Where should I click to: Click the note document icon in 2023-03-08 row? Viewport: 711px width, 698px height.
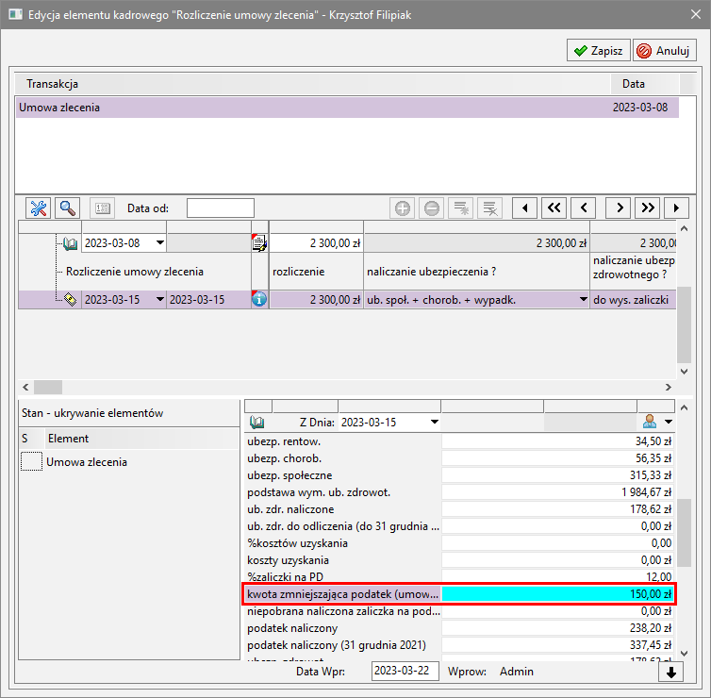tap(259, 243)
